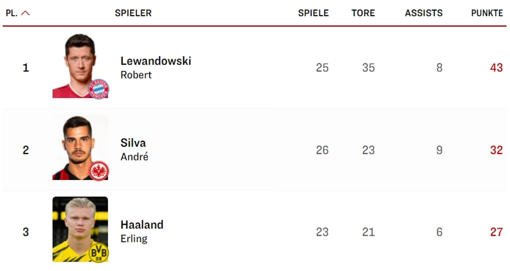Click the FC Bayern München club badge
The width and height of the screenshot is (510, 271).
[x=99, y=89]
